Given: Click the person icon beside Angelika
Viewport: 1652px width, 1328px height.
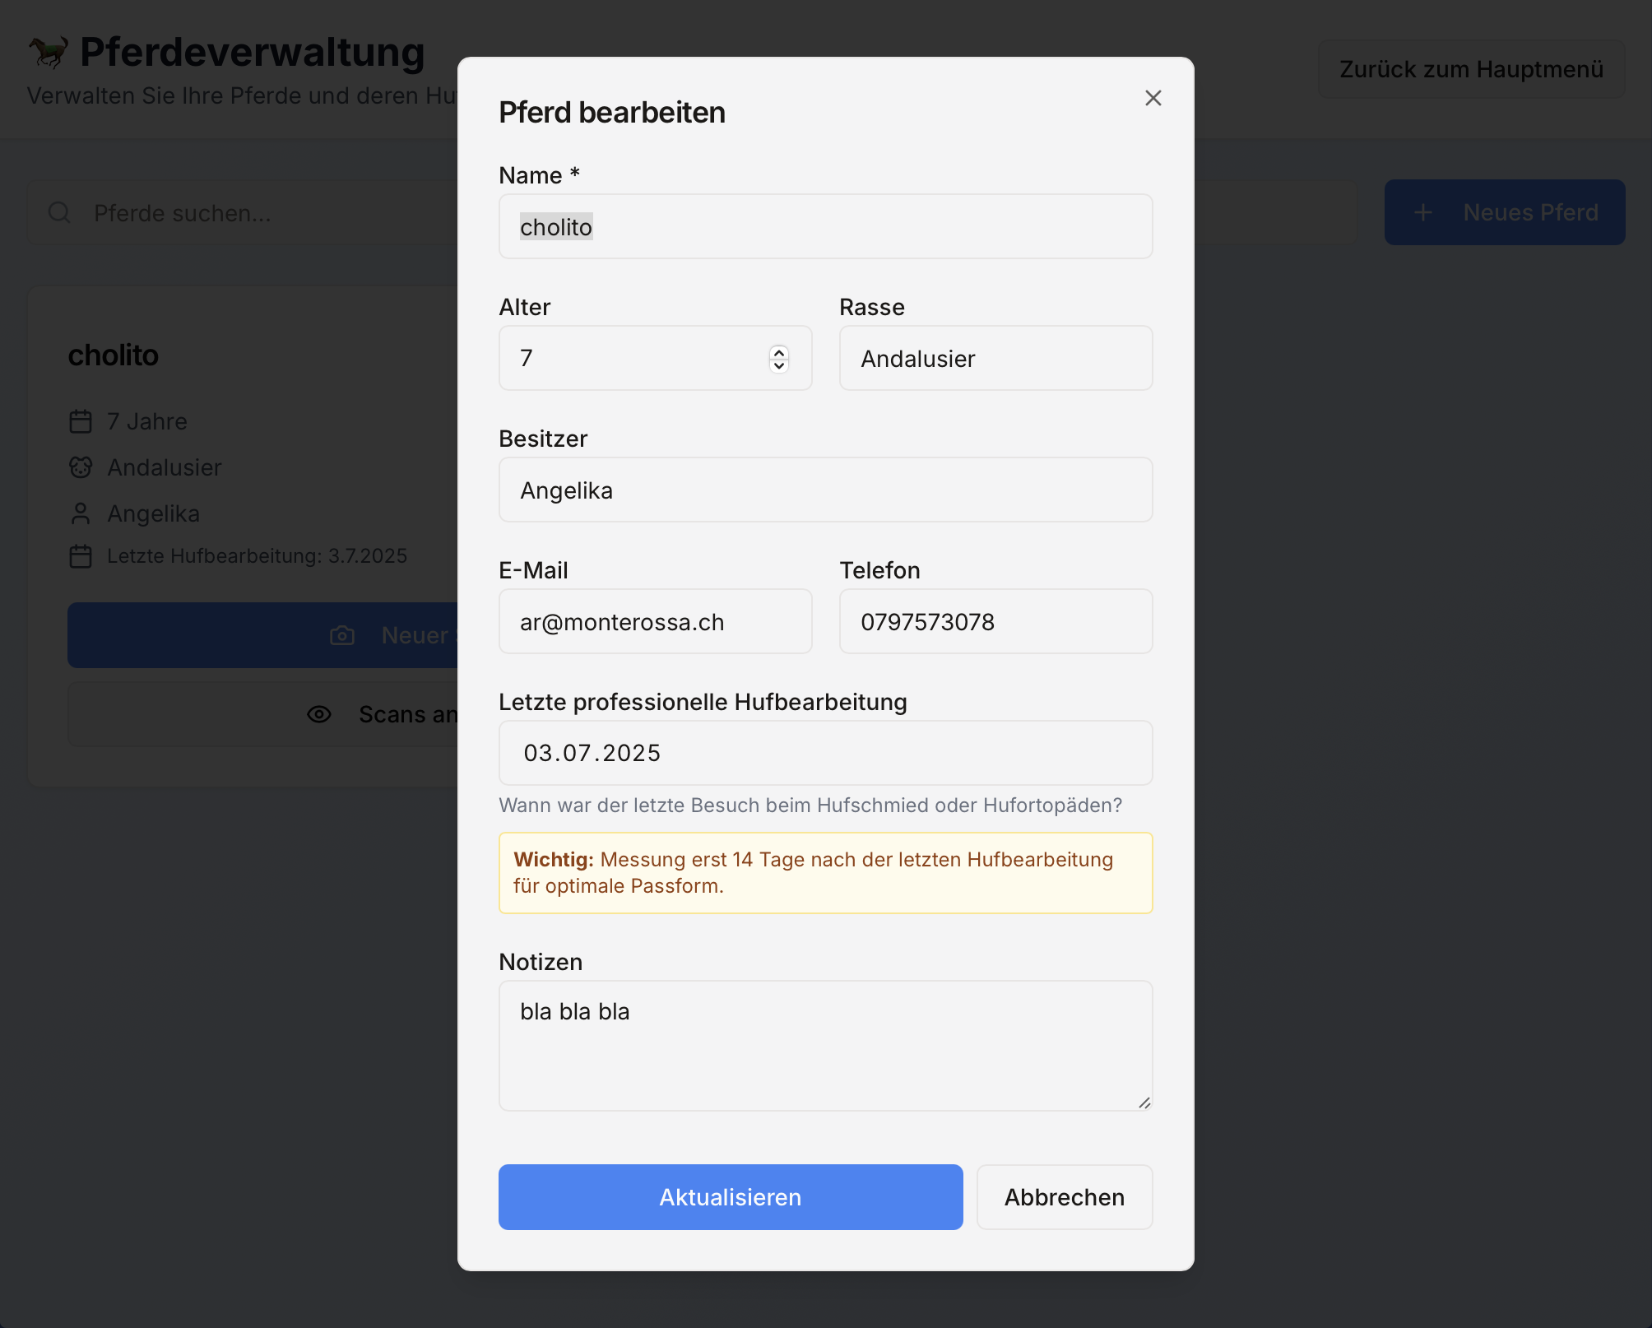Looking at the screenshot, I should pos(81,513).
